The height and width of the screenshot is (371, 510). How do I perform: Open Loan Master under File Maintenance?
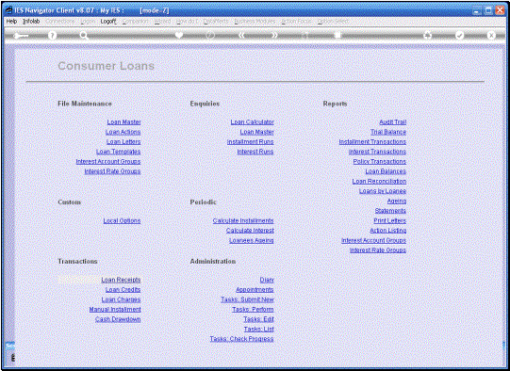123,121
